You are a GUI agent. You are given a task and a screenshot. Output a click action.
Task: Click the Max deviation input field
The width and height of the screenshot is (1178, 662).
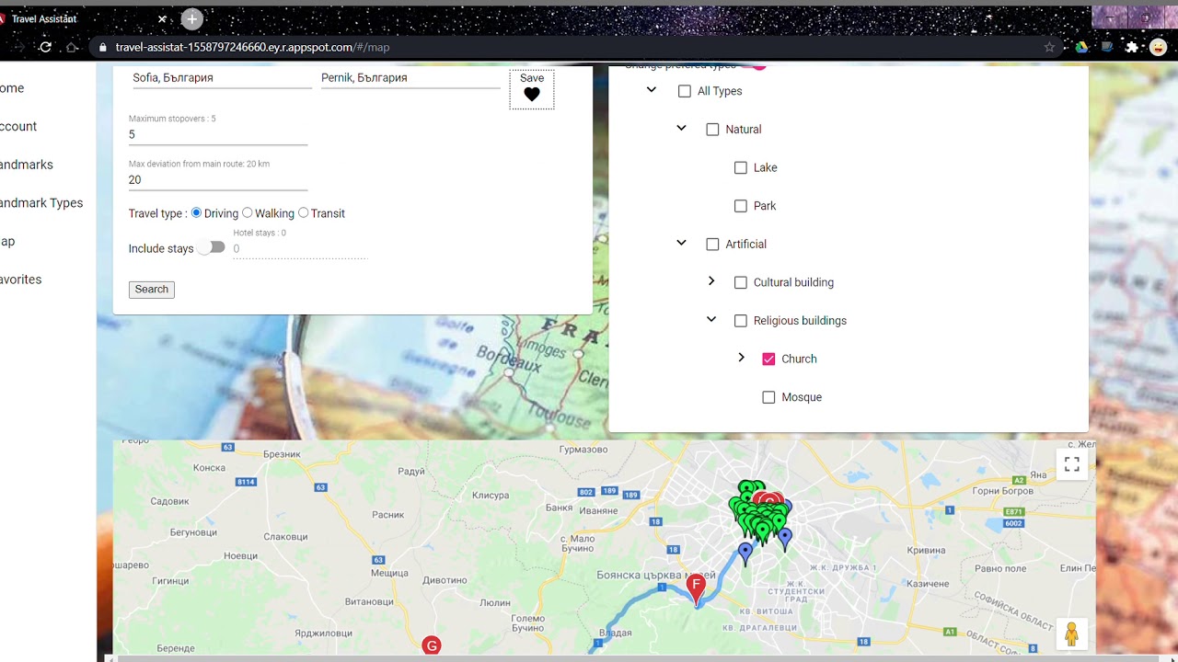click(x=218, y=180)
